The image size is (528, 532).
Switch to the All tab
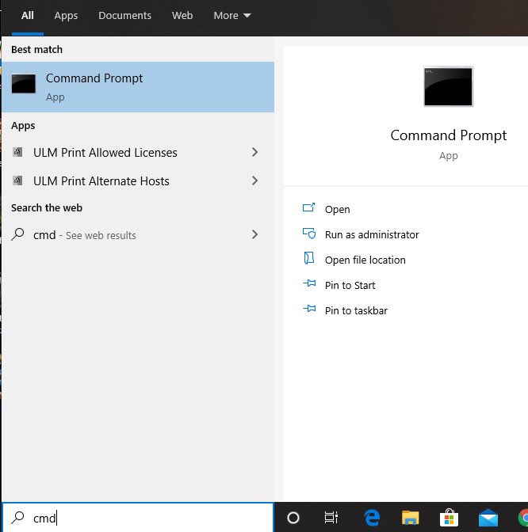tap(28, 16)
